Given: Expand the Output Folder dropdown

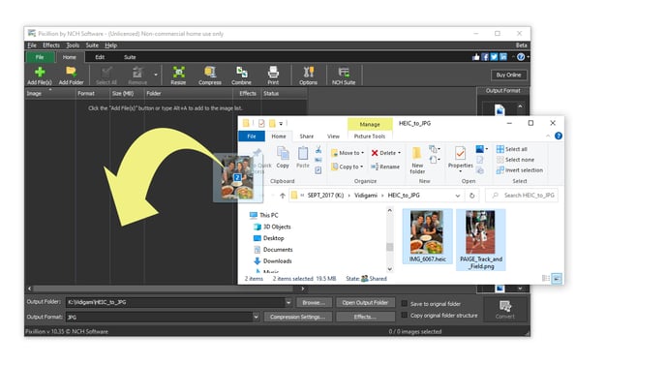Looking at the screenshot, I should pos(288,302).
